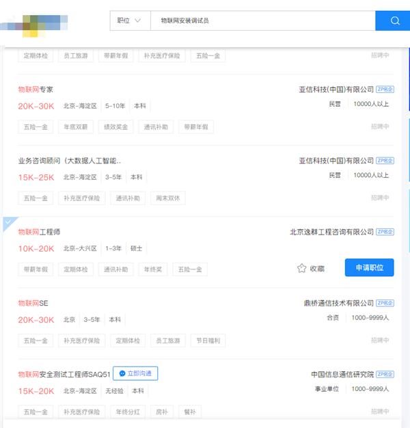Open 亚信科技(中国)有限公司 on 物联网专家 row
The width and height of the screenshot is (410, 428).
point(336,90)
